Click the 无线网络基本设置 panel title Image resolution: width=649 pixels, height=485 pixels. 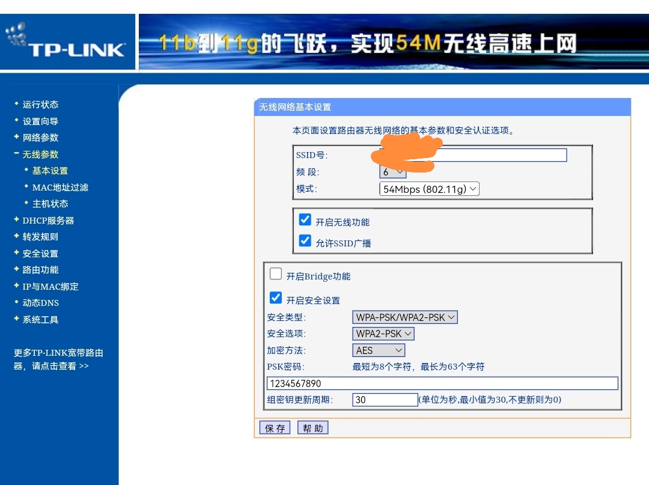295,107
